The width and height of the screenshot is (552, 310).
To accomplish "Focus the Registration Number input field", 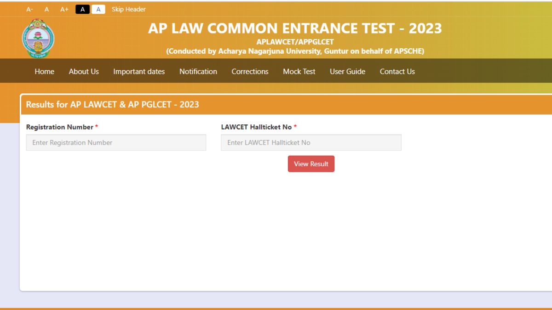I will [116, 142].
